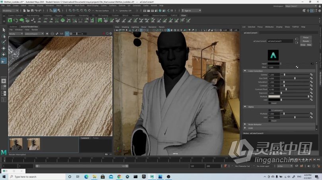
Task: Click the green stacked layers shelf icon
Action: pos(63,20)
